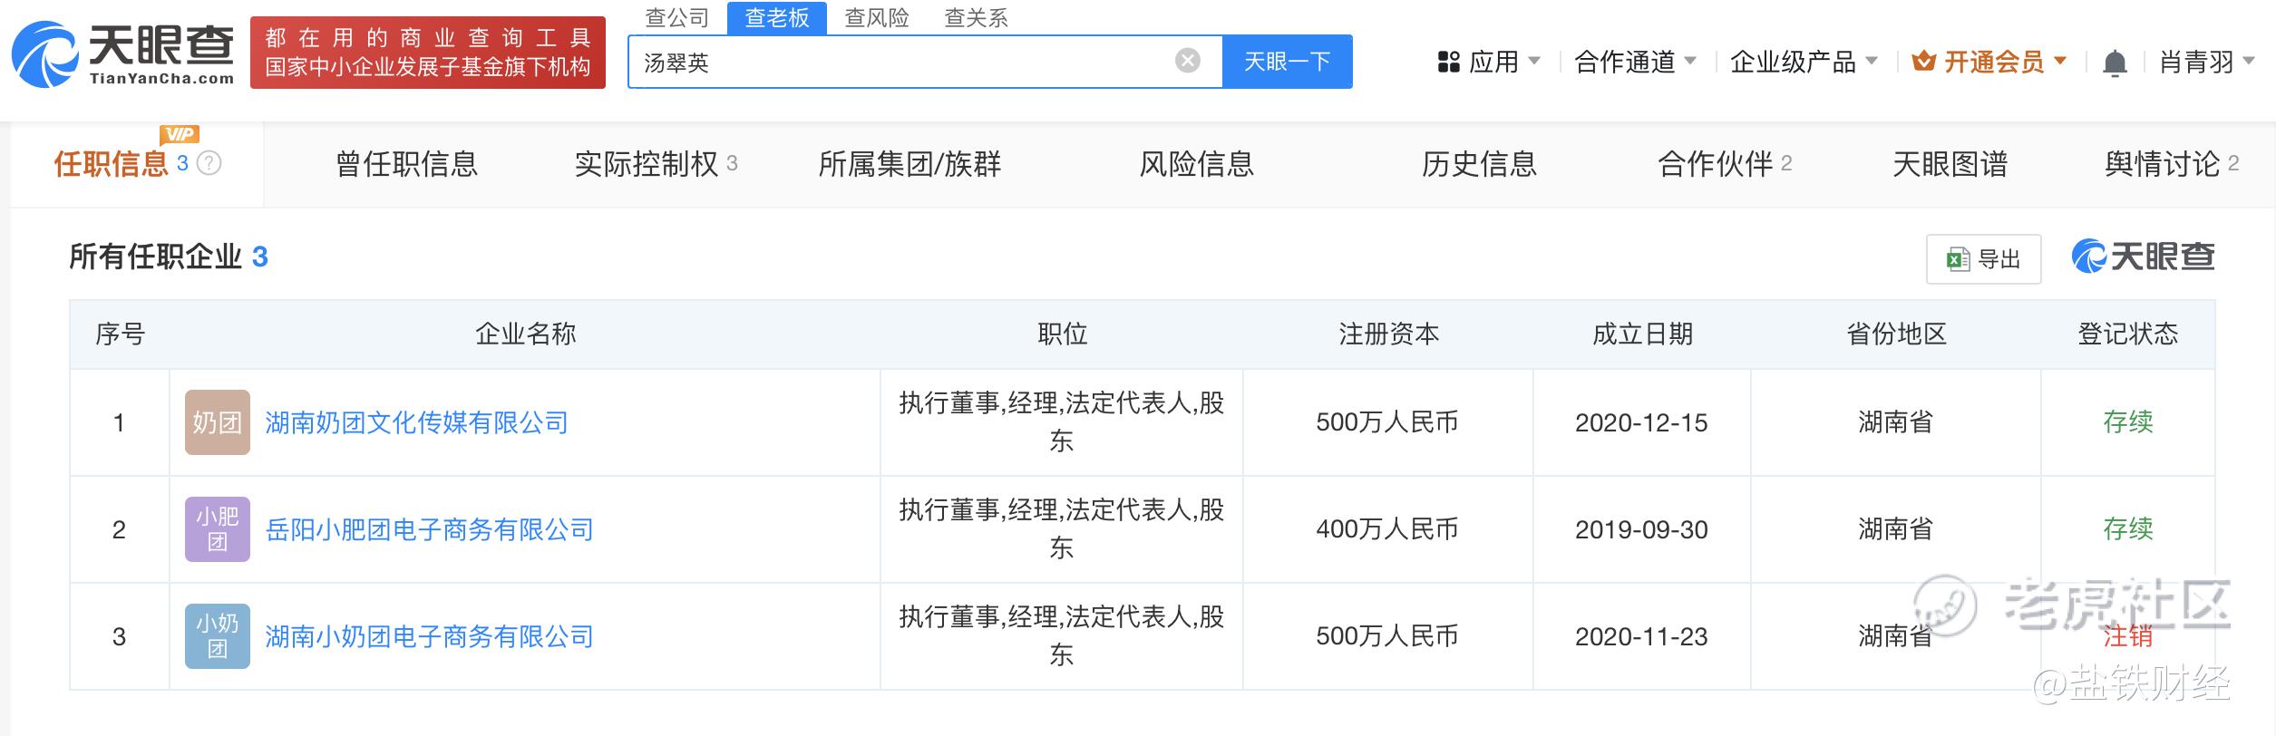Click the 小肥团 company logo thumbnail
2276x736 pixels.
(218, 529)
